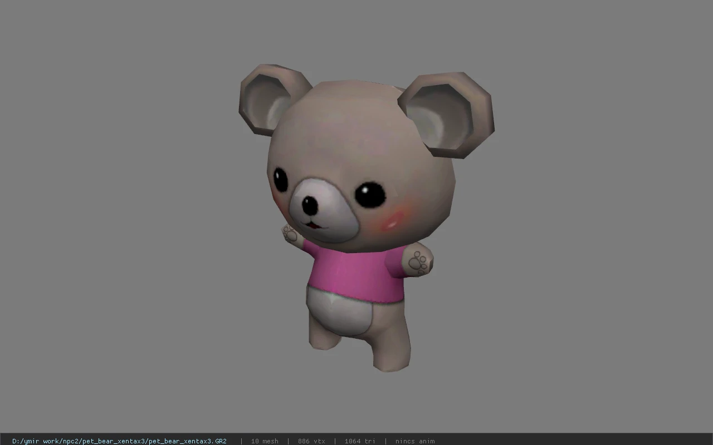Image resolution: width=713 pixels, height=445 pixels.
Task: Click the '10 mesh' status entry
Action: pos(265,441)
